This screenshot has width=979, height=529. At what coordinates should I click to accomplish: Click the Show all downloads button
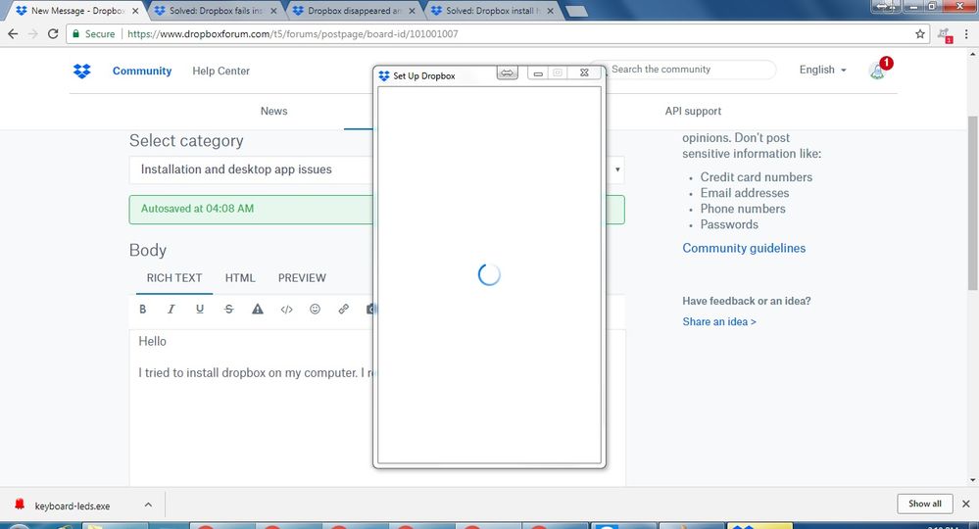[924, 504]
